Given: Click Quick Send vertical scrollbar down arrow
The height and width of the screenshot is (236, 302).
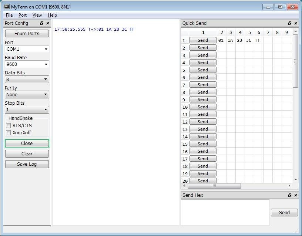Looking at the screenshot, I should click(x=296, y=180).
